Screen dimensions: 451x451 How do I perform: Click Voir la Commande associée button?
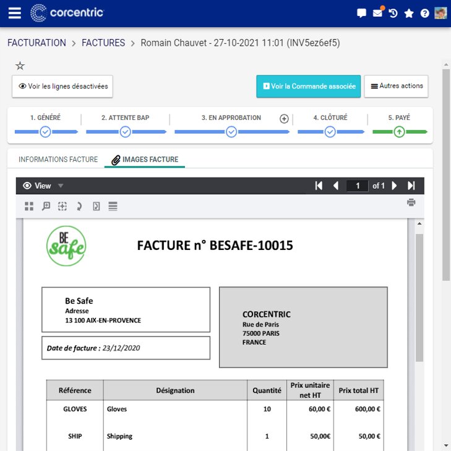(308, 86)
